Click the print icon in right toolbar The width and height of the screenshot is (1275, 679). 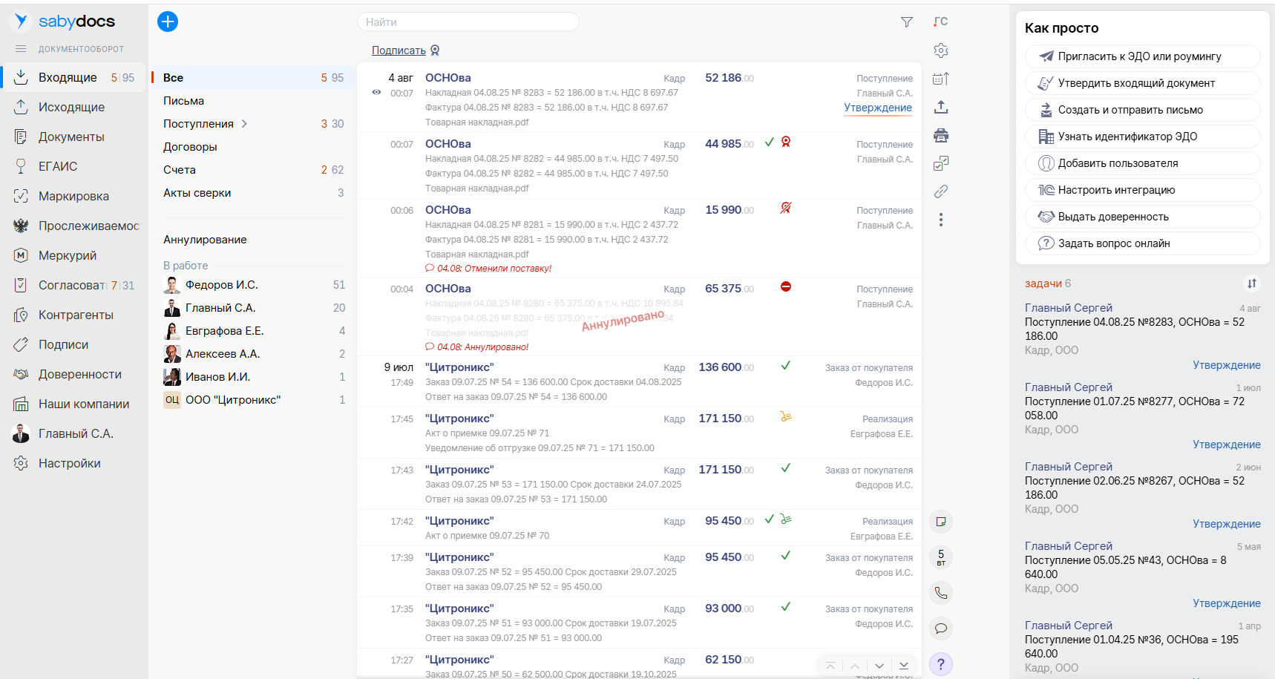pos(941,135)
